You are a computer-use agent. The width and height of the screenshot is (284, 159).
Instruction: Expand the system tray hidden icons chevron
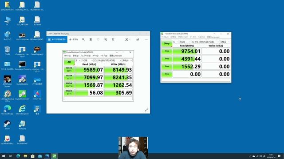250,156
